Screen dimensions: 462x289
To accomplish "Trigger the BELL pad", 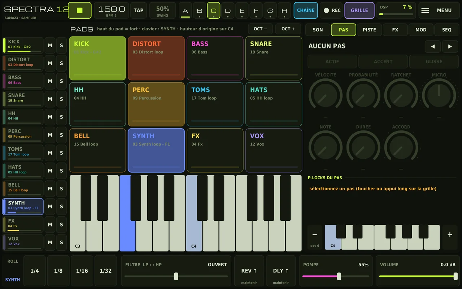I will tap(97, 150).
